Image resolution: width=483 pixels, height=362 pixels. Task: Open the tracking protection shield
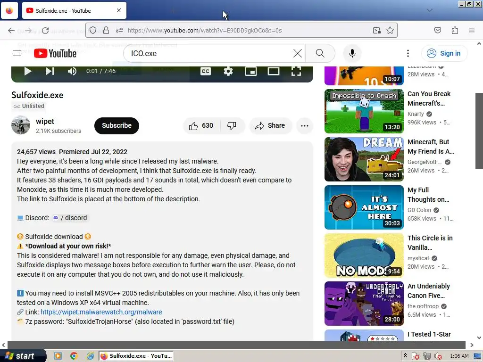[93, 30]
